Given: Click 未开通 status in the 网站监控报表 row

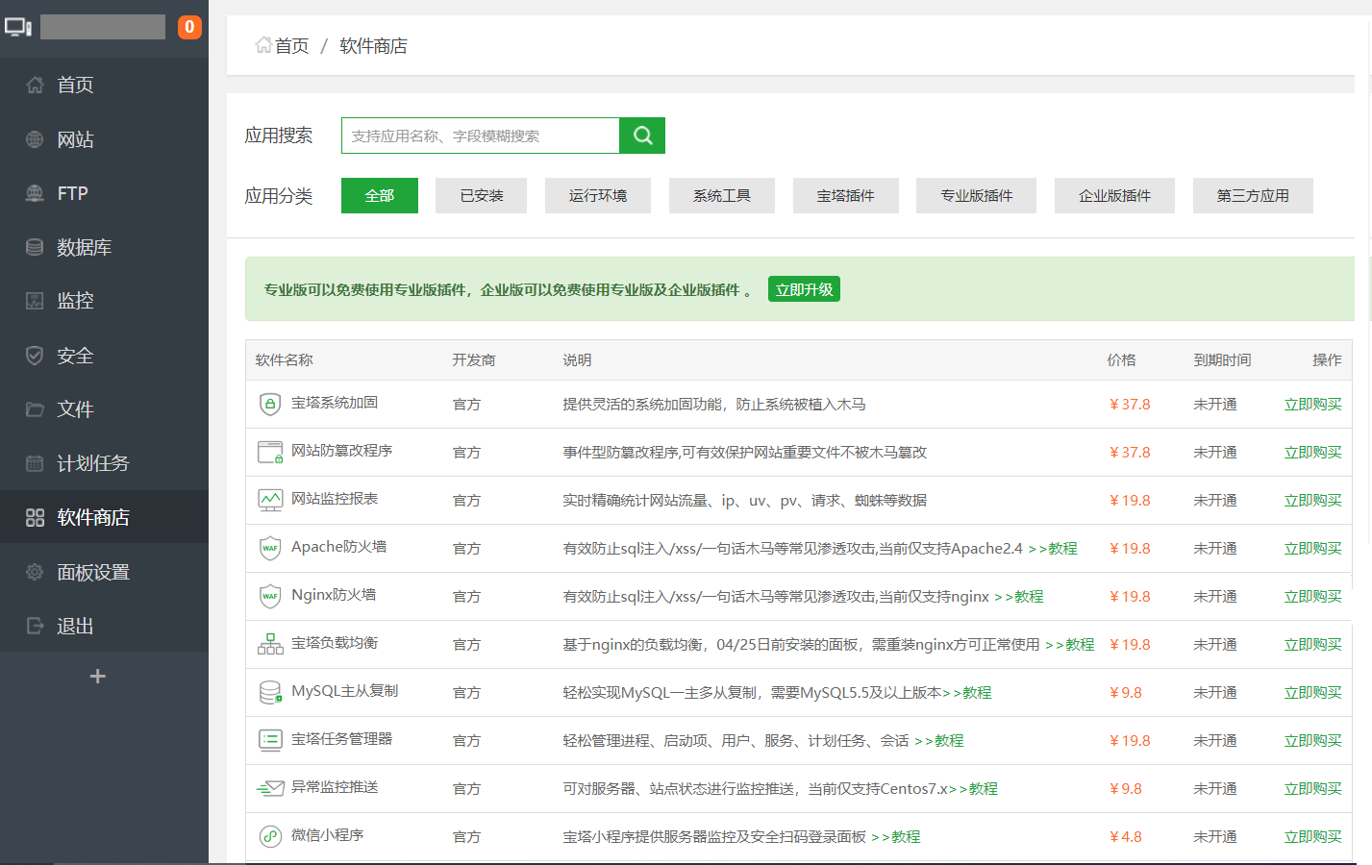Looking at the screenshot, I should pos(1215,501).
